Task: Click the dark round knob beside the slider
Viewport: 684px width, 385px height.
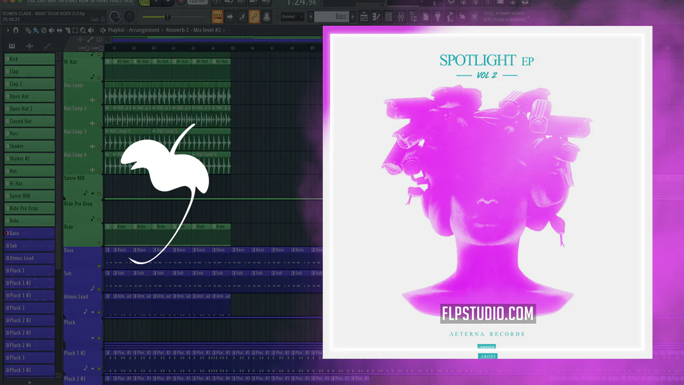Action: [129, 17]
